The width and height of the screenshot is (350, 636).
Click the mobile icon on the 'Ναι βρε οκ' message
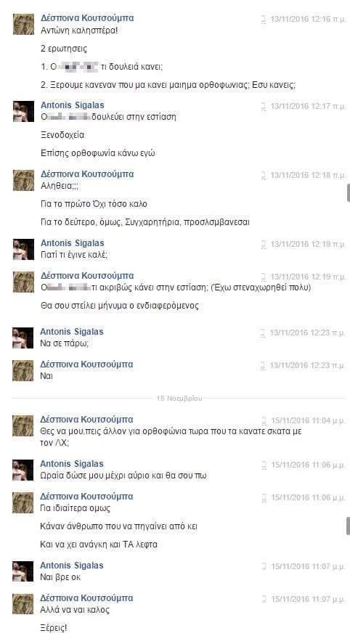(x=264, y=566)
